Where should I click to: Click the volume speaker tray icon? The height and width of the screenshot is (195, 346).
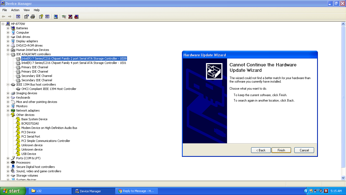[321, 191]
